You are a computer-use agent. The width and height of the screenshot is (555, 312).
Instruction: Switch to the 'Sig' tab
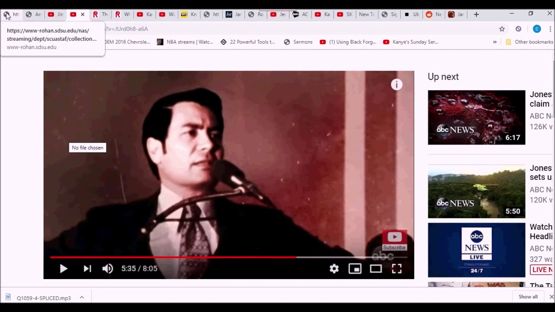pos(389,14)
